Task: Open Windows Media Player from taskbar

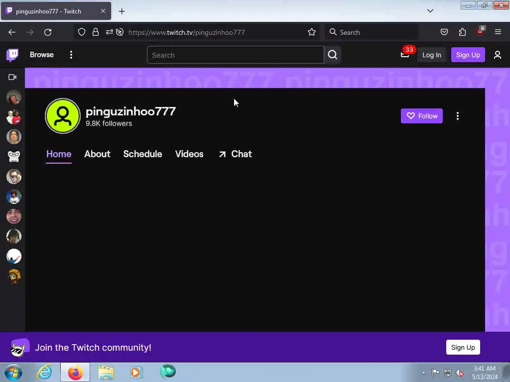Action: (136, 372)
